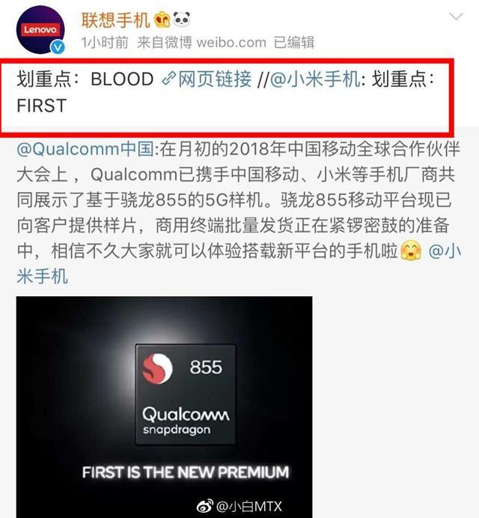Click the hugging face emoji in post
This screenshot has width=479, height=518.
pyautogui.click(x=411, y=250)
